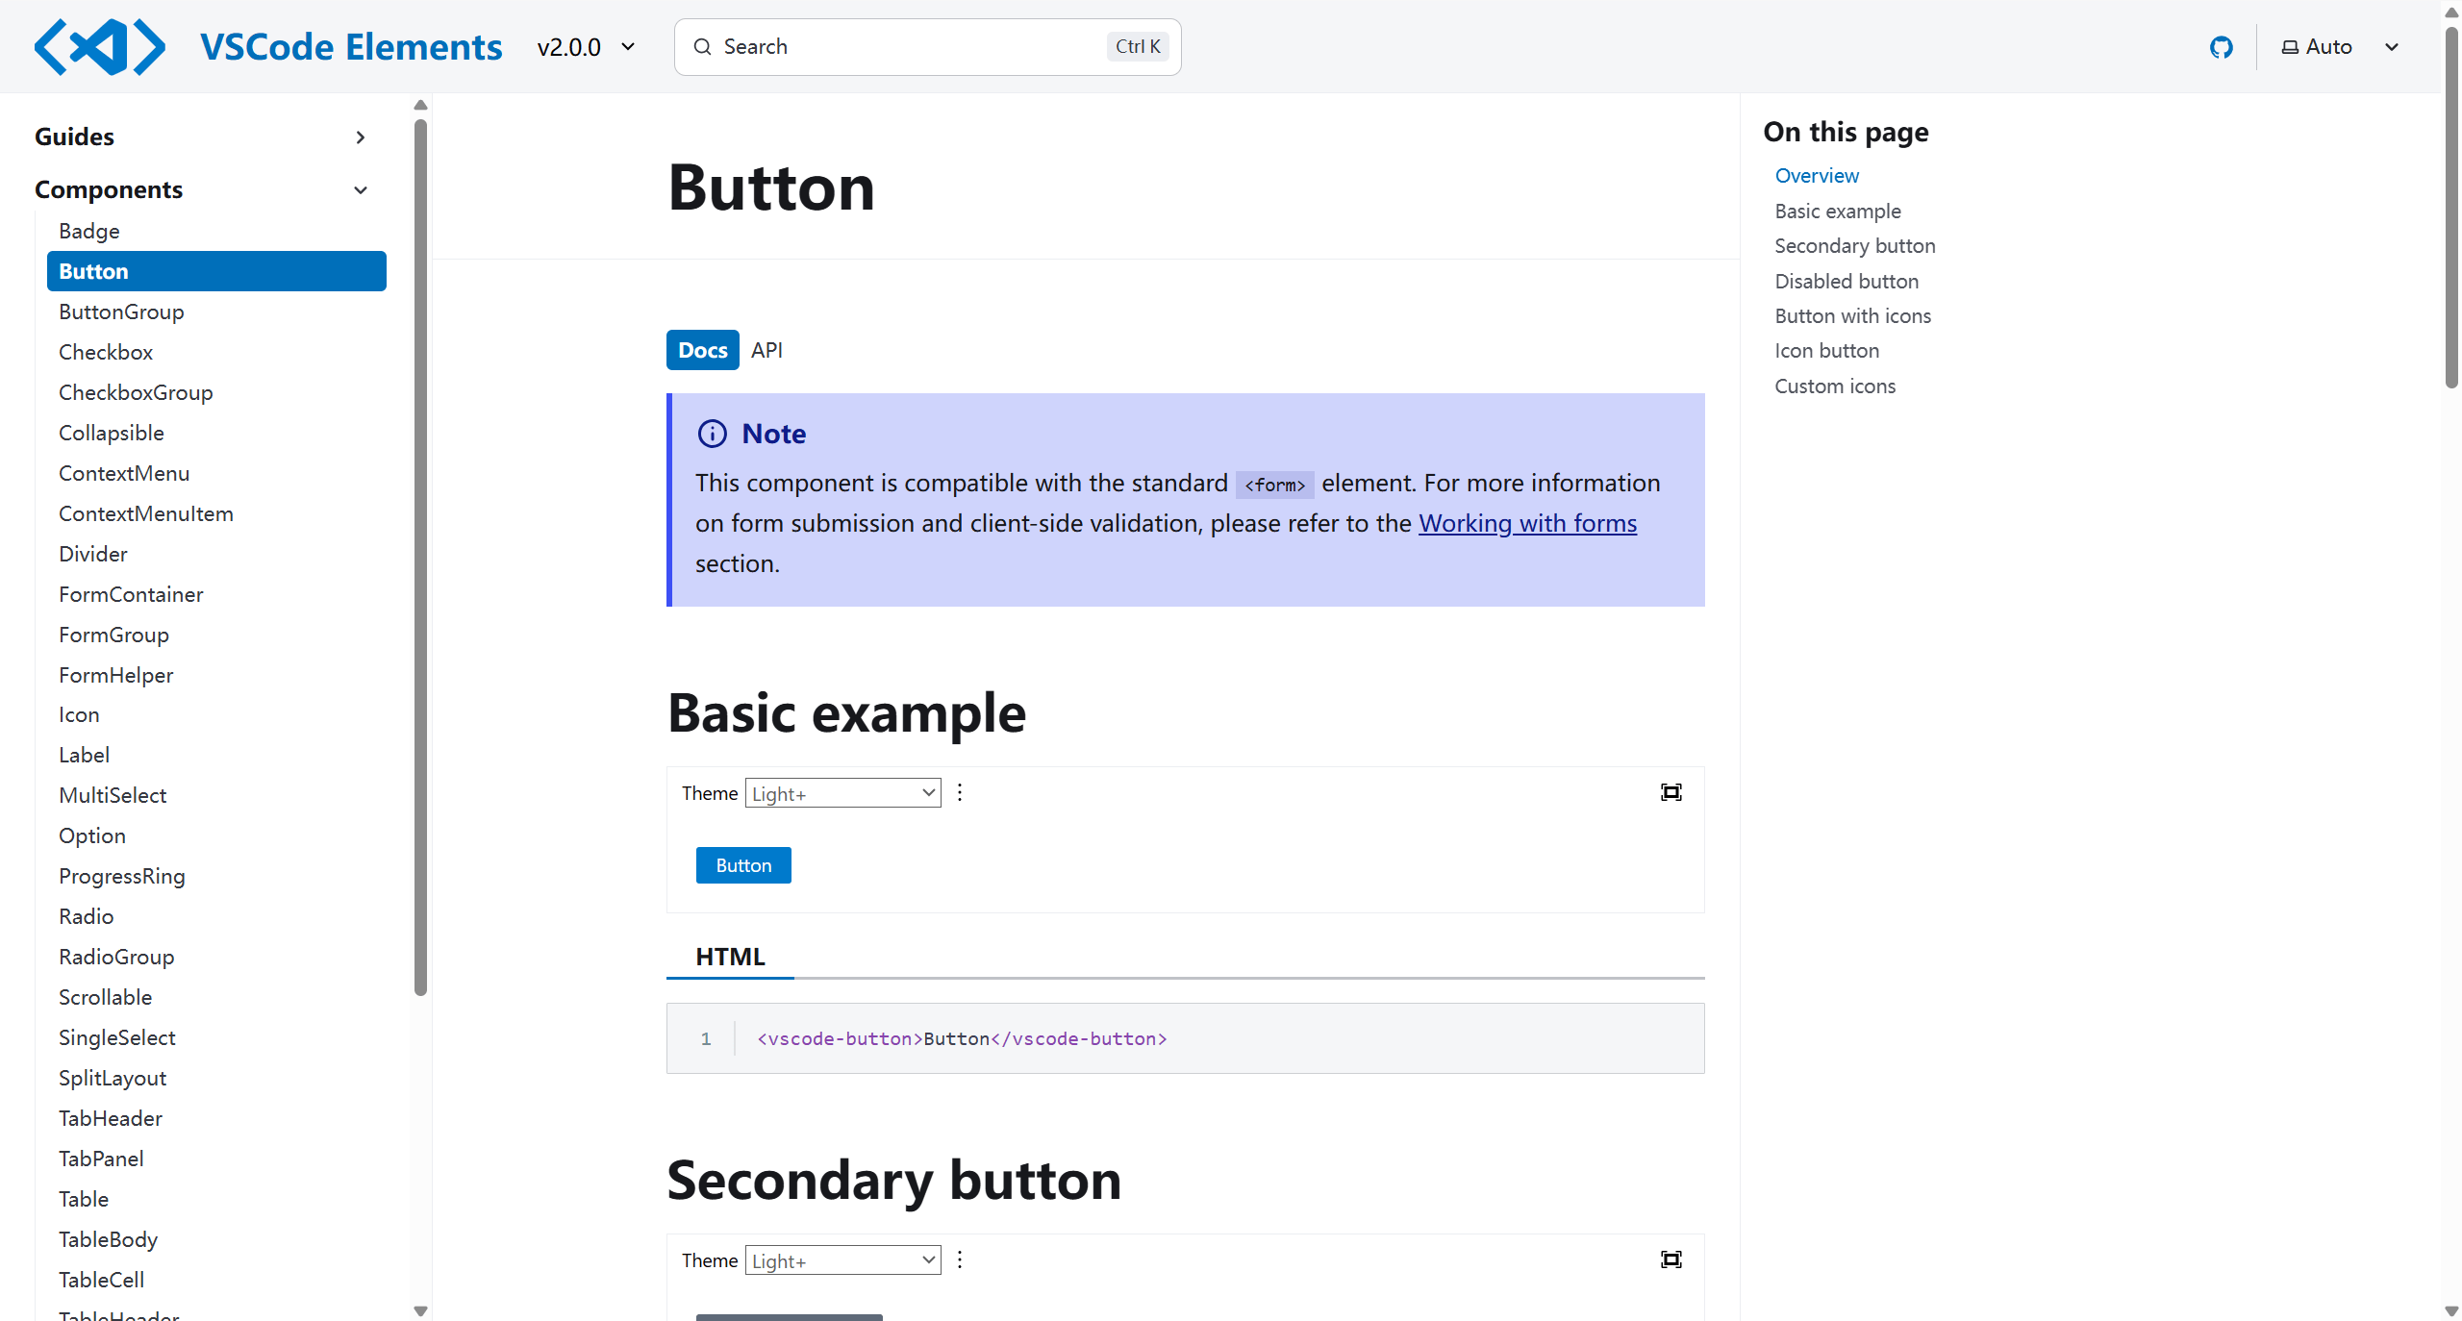Click the search magnifier icon

[x=702, y=47]
